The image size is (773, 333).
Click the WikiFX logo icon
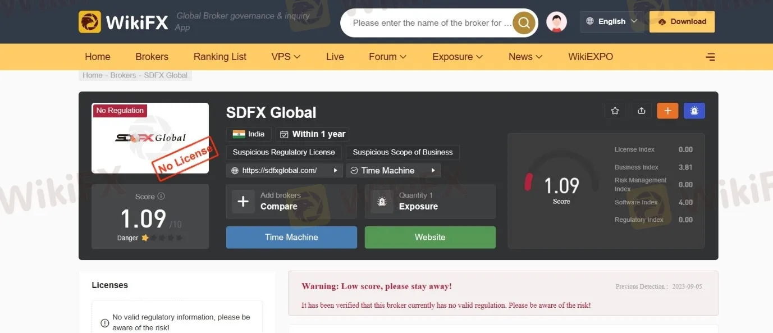tap(90, 22)
